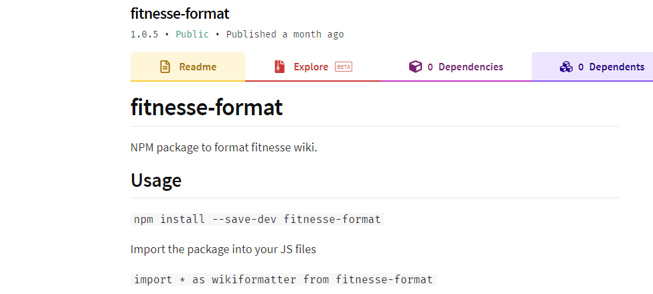This screenshot has height=294, width=653.
Task: Open the Explore tab label
Action: click(311, 66)
